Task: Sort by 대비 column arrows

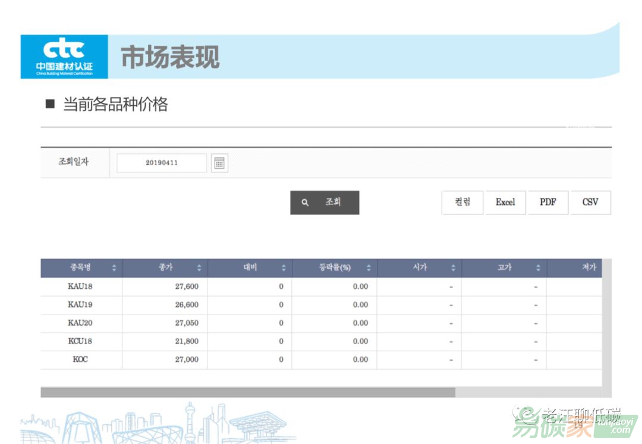Action: (284, 269)
